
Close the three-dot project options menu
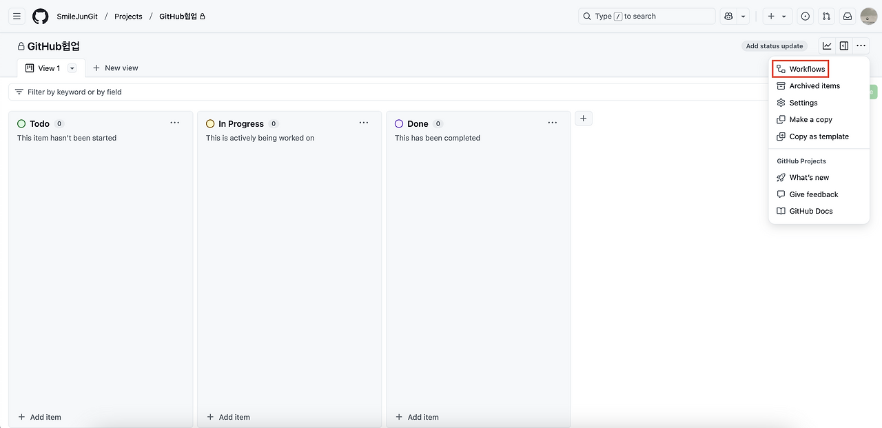tap(861, 46)
